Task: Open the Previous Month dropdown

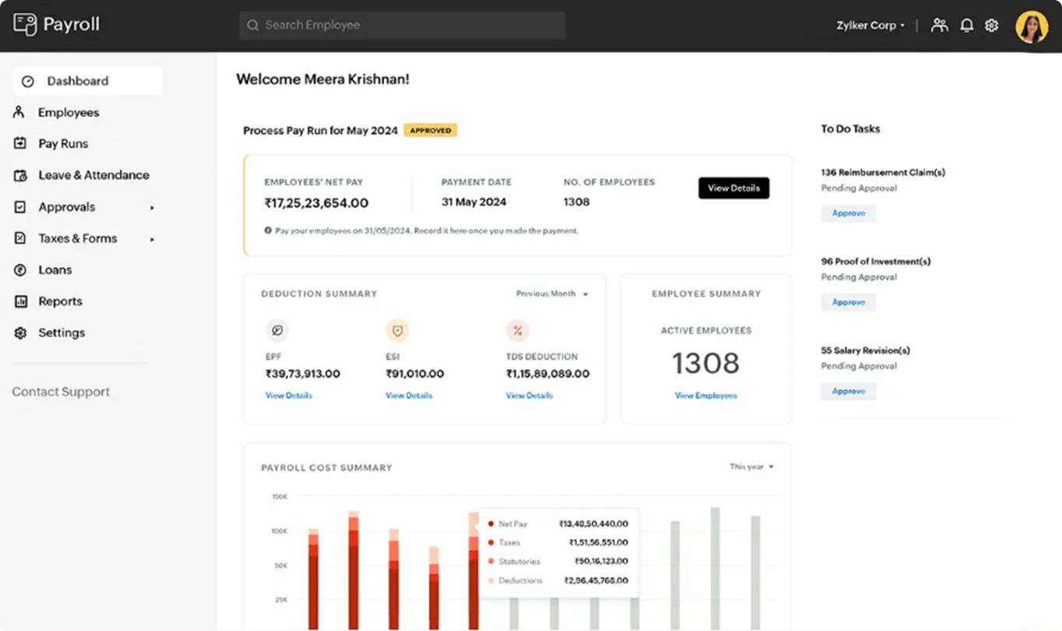Action: [x=552, y=294]
